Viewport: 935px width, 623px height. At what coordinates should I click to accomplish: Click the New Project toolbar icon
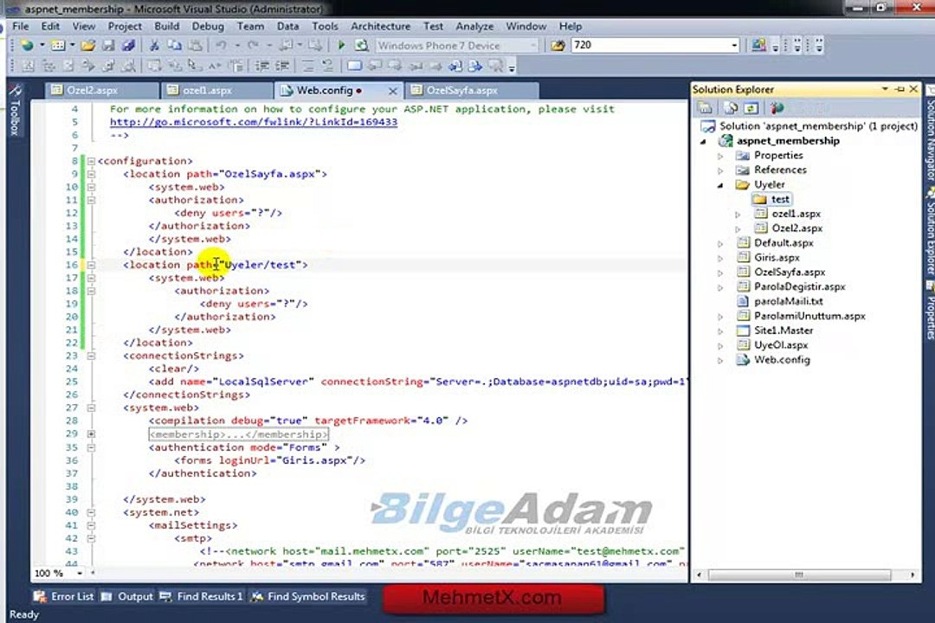click(x=28, y=45)
